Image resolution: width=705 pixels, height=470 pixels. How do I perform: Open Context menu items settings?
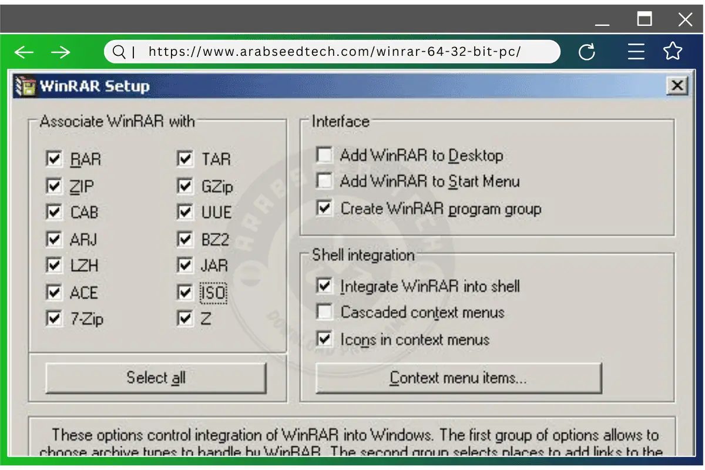pyautogui.click(x=458, y=378)
